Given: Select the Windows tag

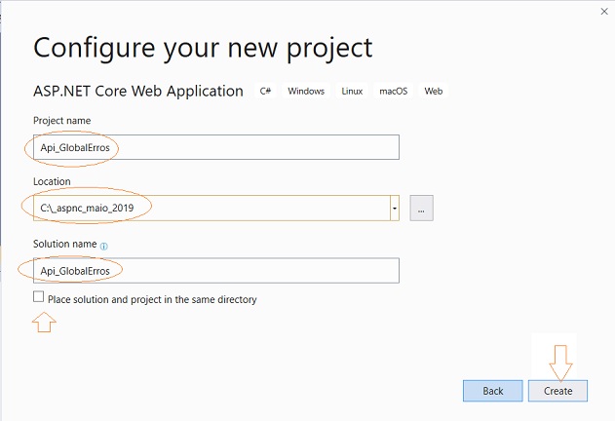Looking at the screenshot, I should click(306, 91).
